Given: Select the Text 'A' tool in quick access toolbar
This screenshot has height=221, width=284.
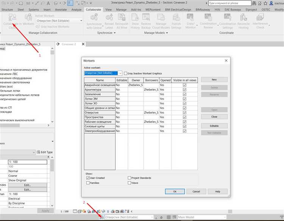Looking at the screenshot, I should click(48, 3).
